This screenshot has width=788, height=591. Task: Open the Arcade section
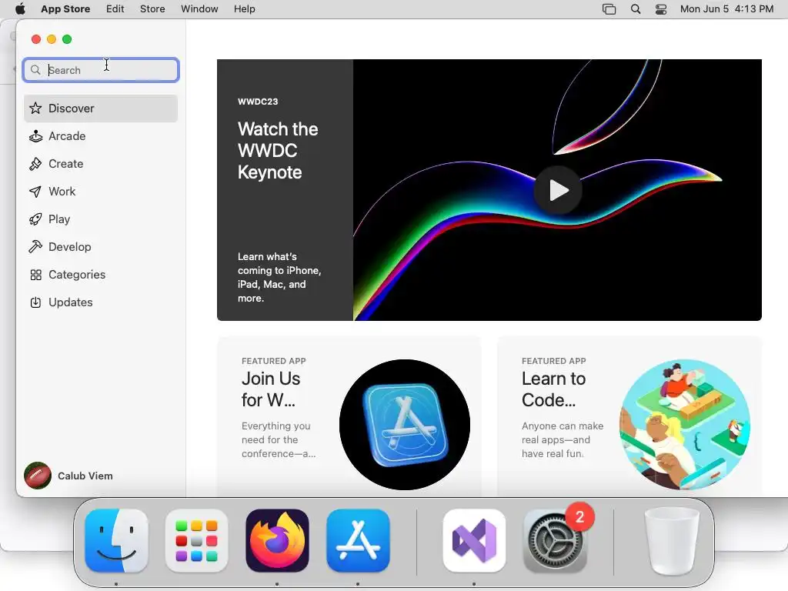[x=101, y=136]
